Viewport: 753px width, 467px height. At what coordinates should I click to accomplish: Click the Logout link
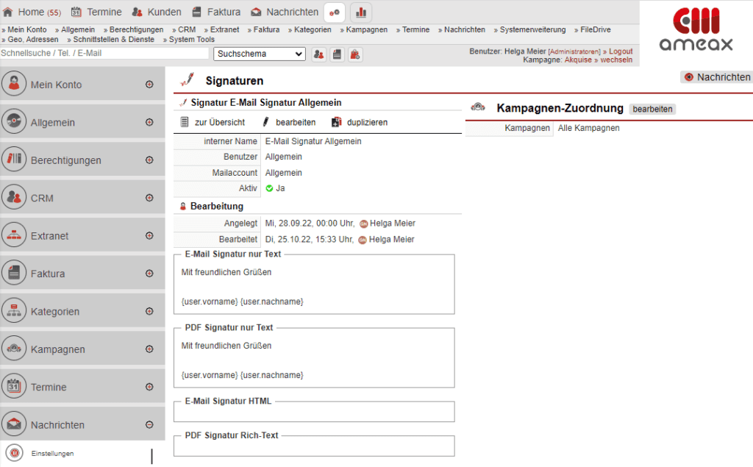pos(620,50)
